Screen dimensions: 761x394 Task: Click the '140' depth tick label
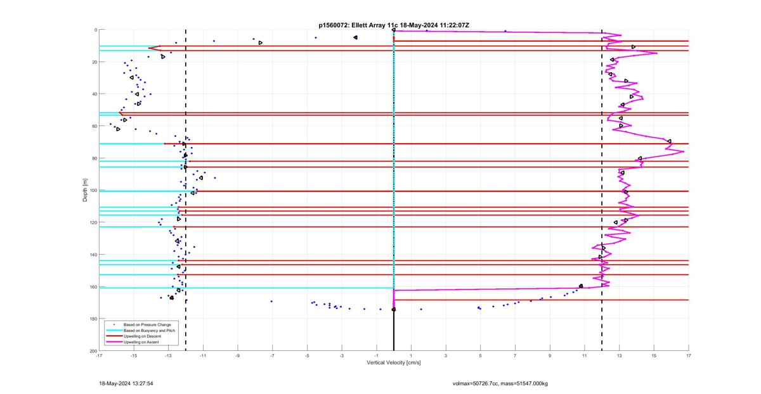(93, 255)
